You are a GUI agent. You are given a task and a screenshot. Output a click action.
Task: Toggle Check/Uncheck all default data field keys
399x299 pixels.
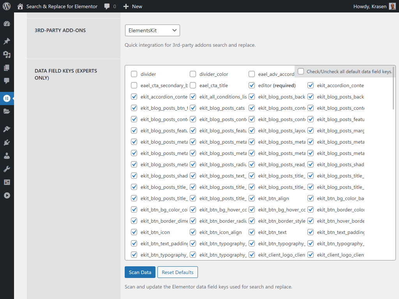point(301,71)
